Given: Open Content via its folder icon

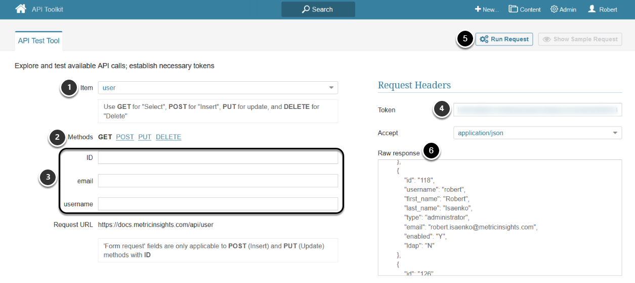Looking at the screenshot, I should click(x=513, y=9).
